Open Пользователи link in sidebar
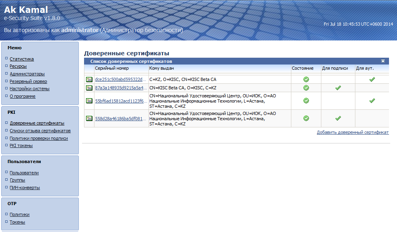 pos(24,173)
